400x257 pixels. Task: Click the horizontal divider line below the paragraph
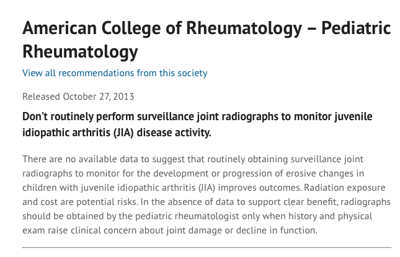(x=207, y=247)
